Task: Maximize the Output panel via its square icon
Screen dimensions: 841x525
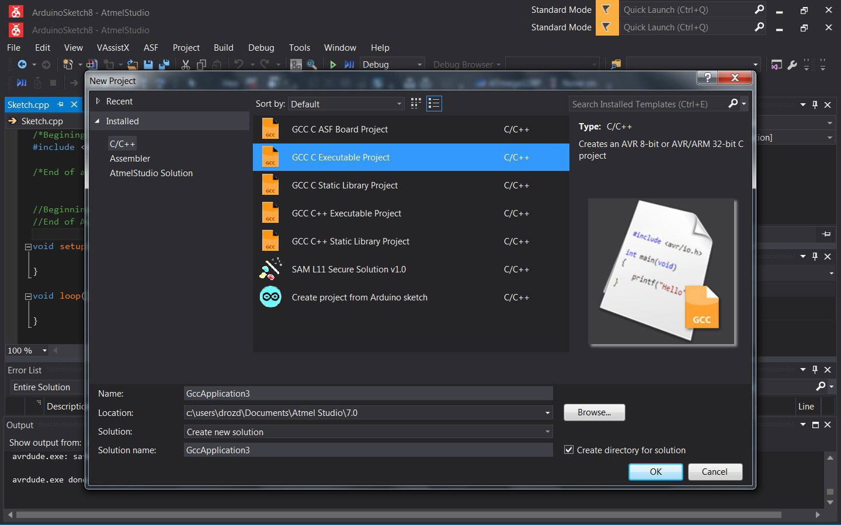Action: point(815,425)
